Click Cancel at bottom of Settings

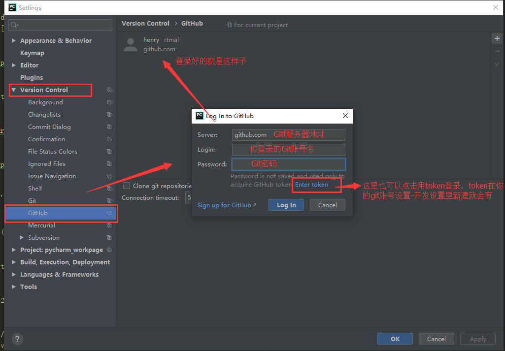[437, 339]
